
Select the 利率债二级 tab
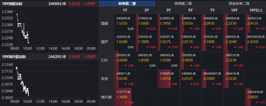tap(127, 3)
